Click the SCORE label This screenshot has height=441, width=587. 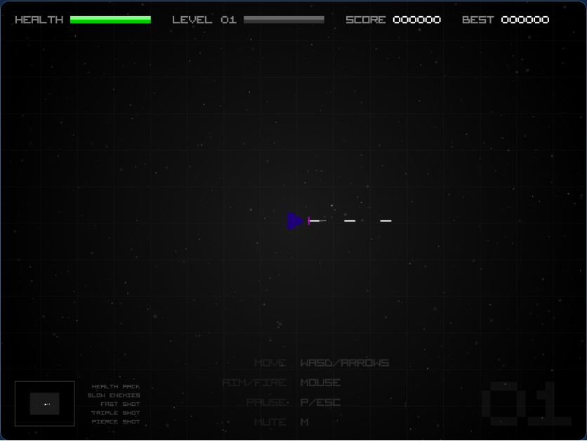(x=366, y=20)
